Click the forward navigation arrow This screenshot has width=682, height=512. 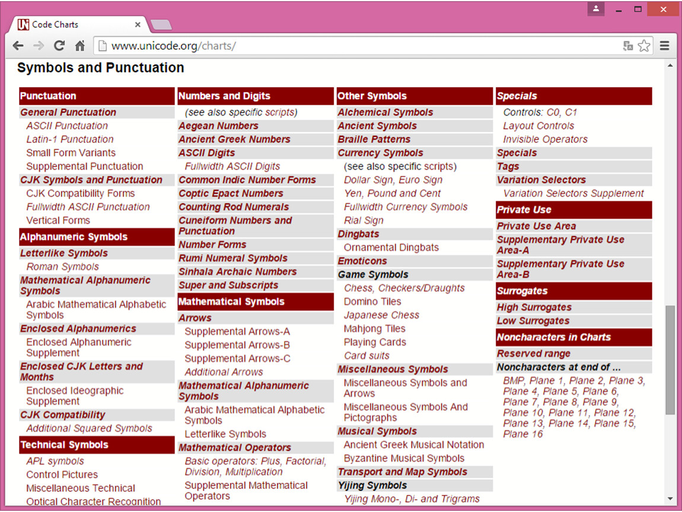[39, 46]
